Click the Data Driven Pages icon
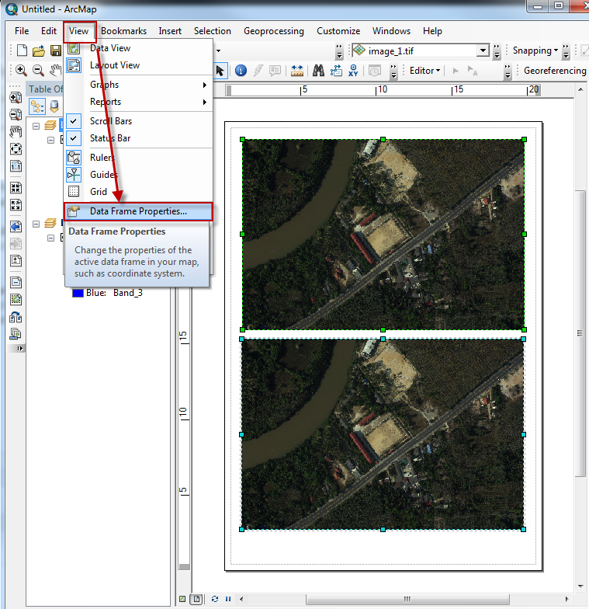The width and height of the screenshot is (589, 609). pyautogui.click(x=16, y=334)
